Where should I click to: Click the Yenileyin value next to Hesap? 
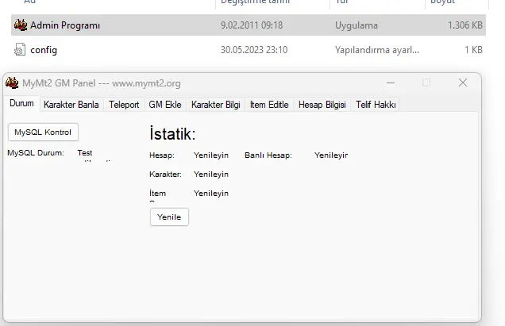(211, 155)
